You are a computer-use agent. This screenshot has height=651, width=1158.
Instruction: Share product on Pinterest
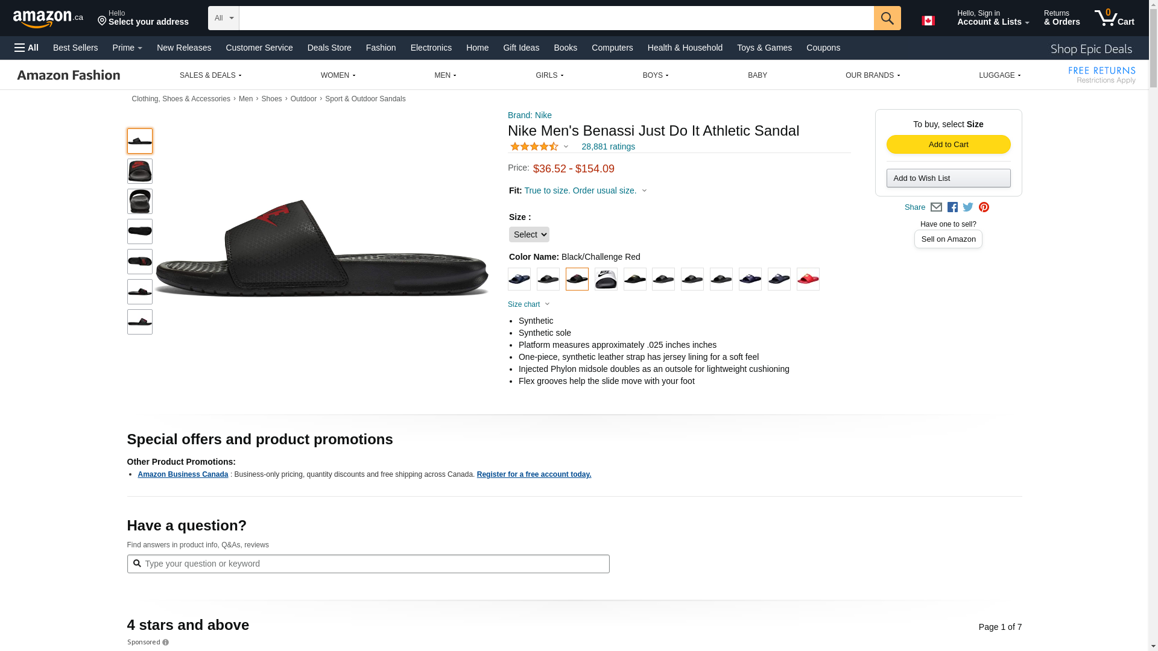click(x=984, y=207)
